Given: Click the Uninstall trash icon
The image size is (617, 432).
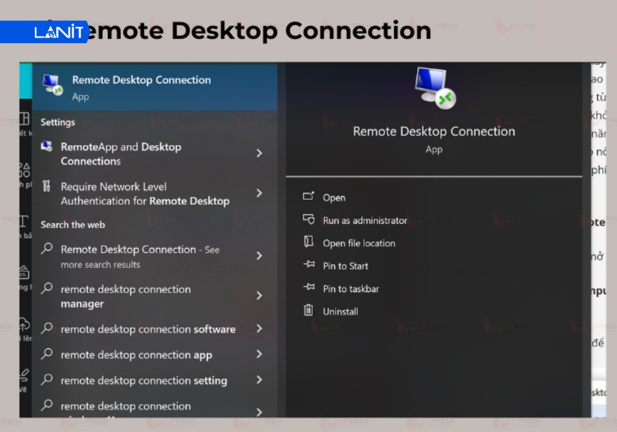Looking at the screenshot, I should [308, 311].
